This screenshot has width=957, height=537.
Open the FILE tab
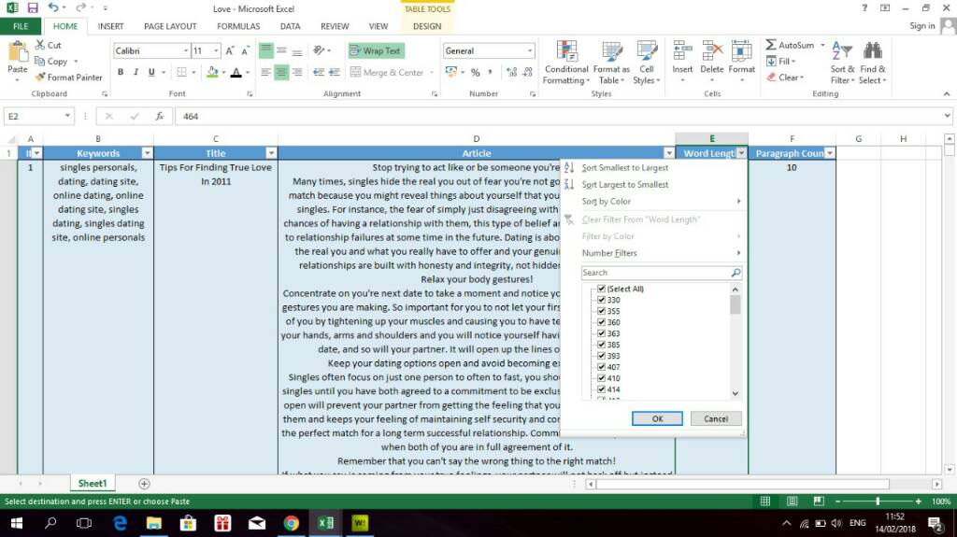pos(21,26)
